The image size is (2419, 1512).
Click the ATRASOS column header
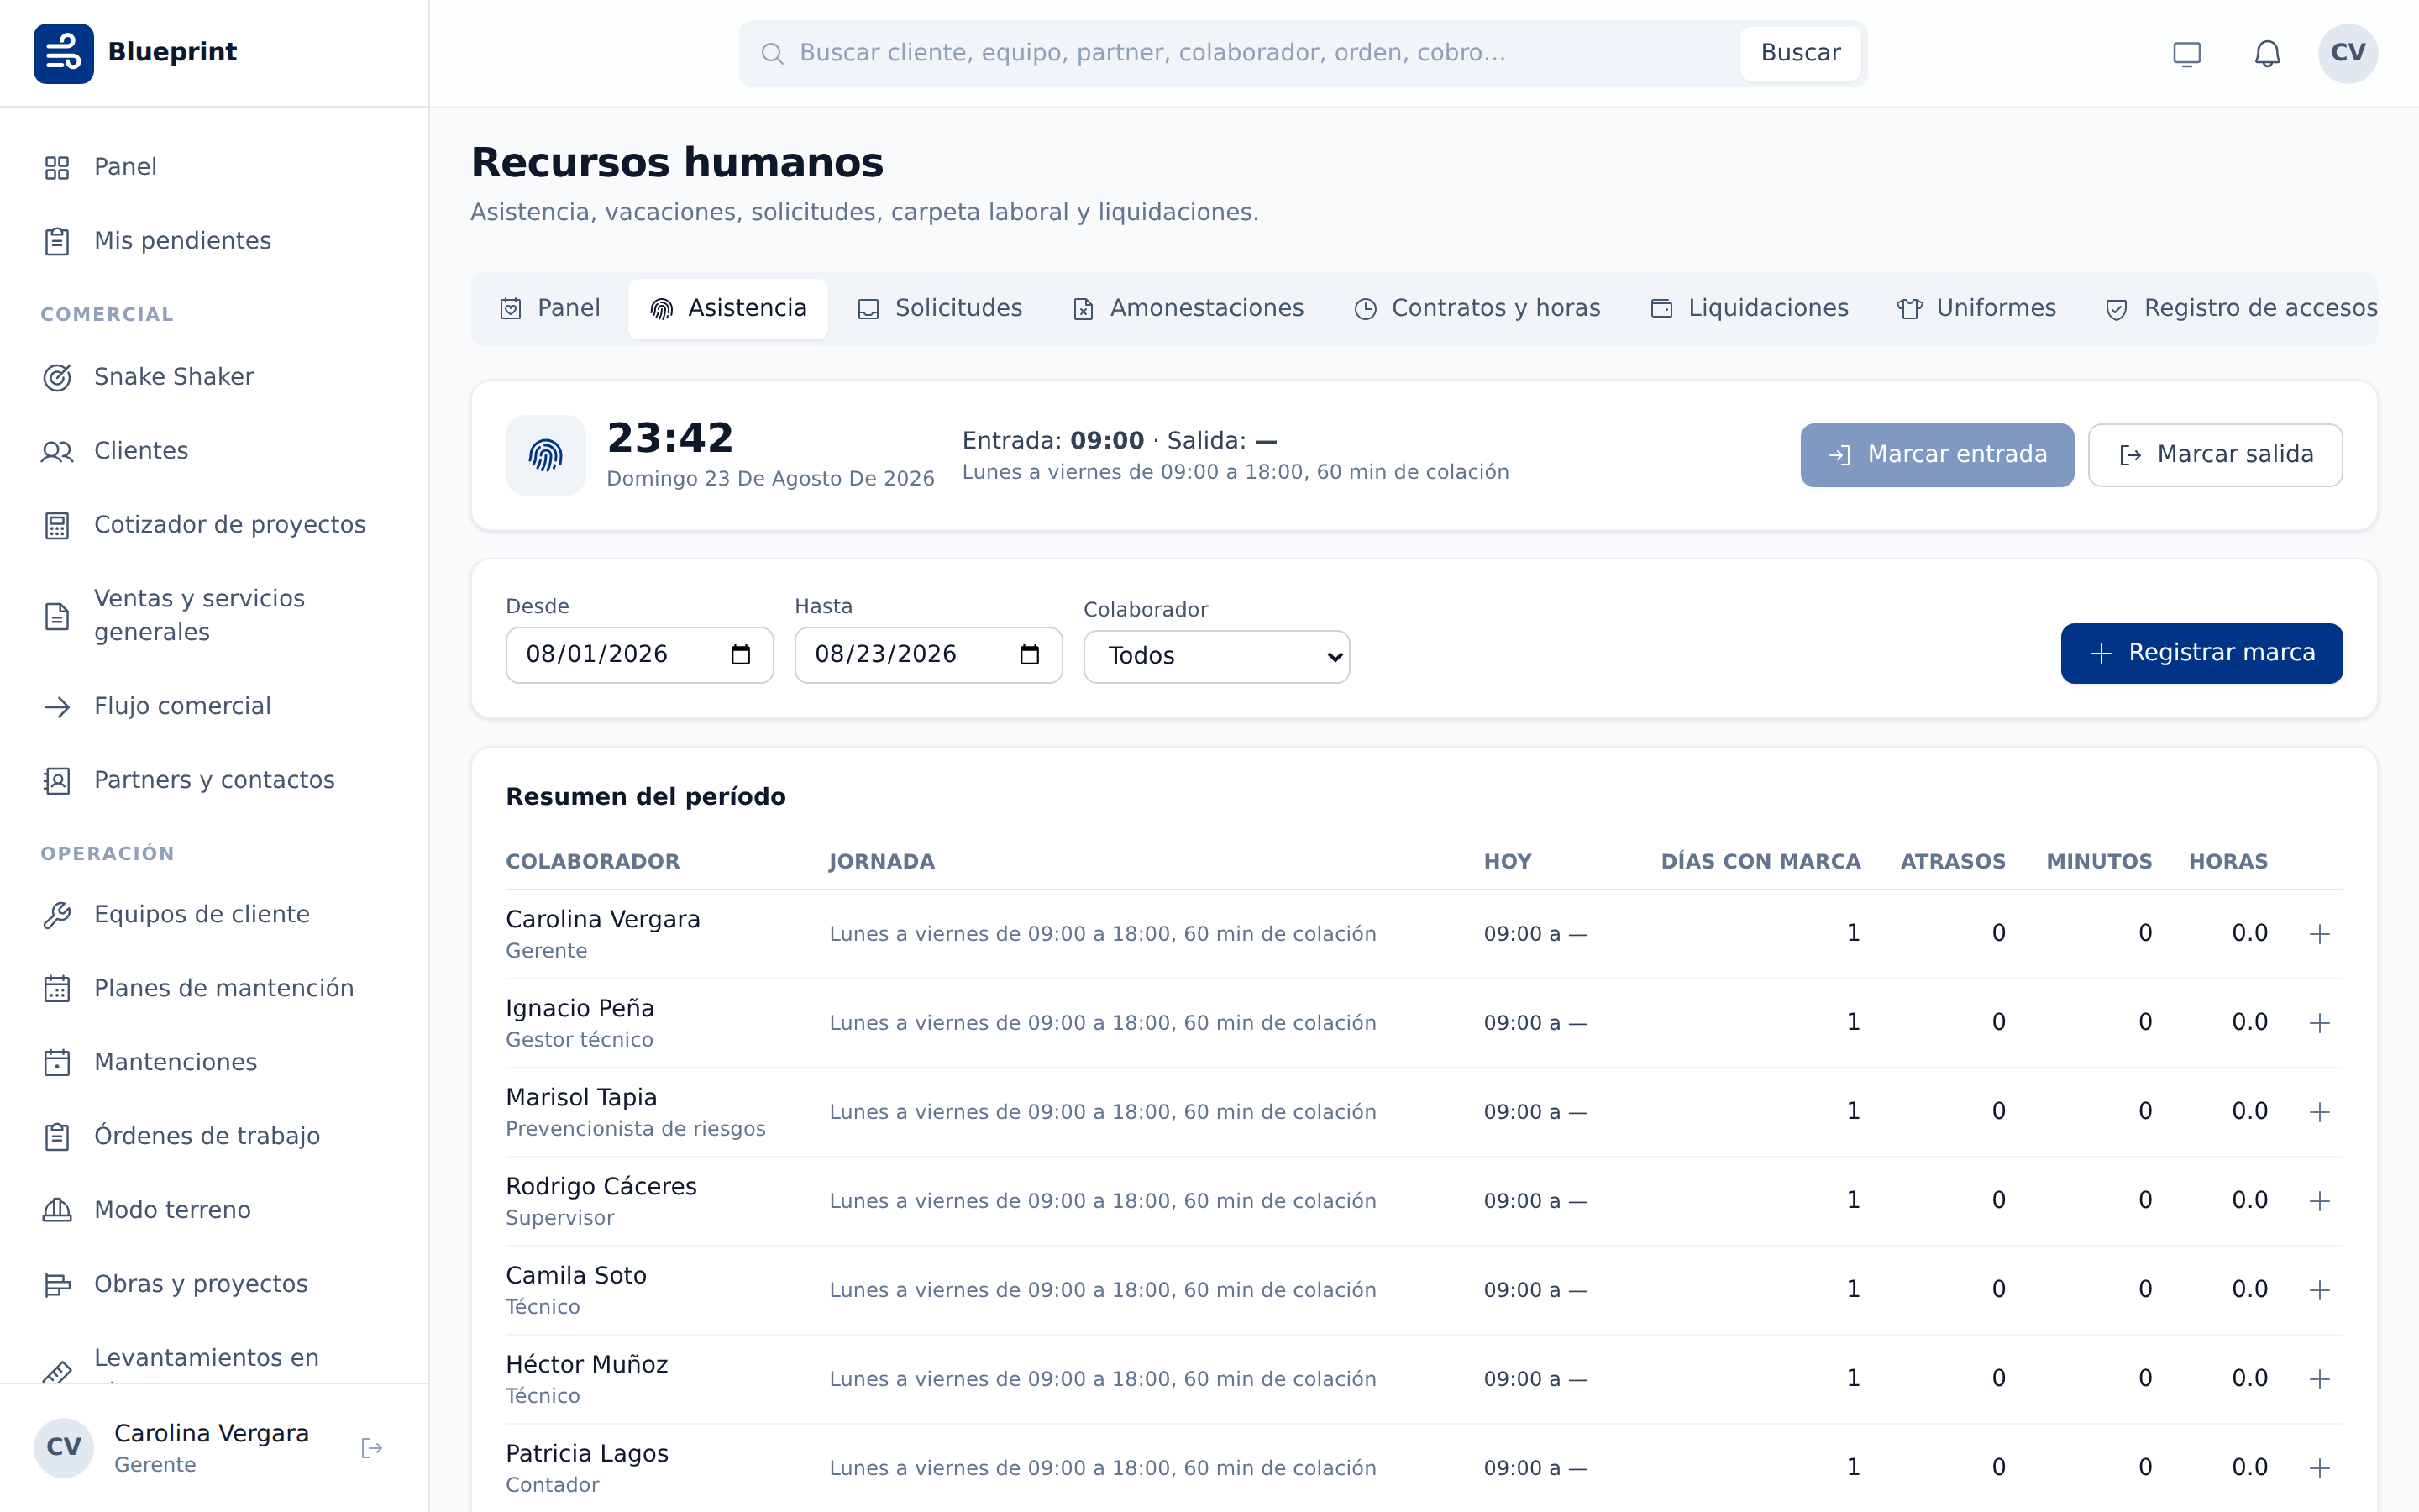coord(1953,862)
